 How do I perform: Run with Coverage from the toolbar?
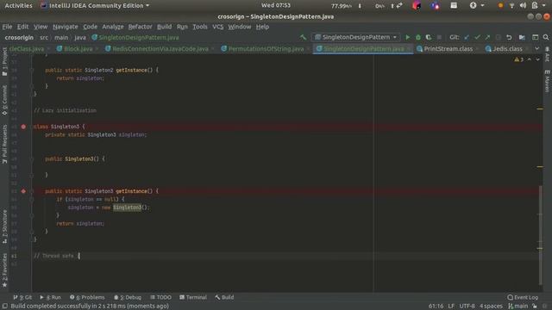point(429,37)
